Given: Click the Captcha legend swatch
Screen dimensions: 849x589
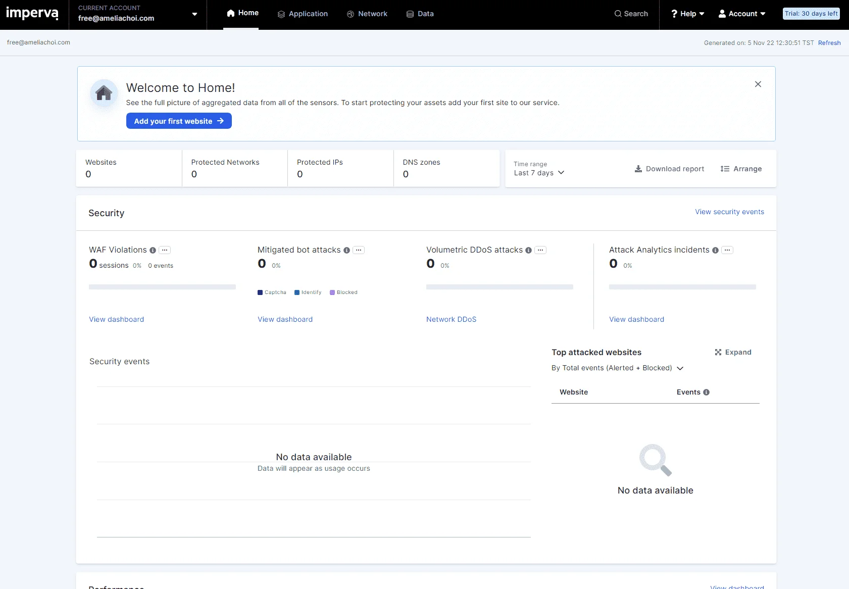Looking at the screenshot, I should point(260,292).
